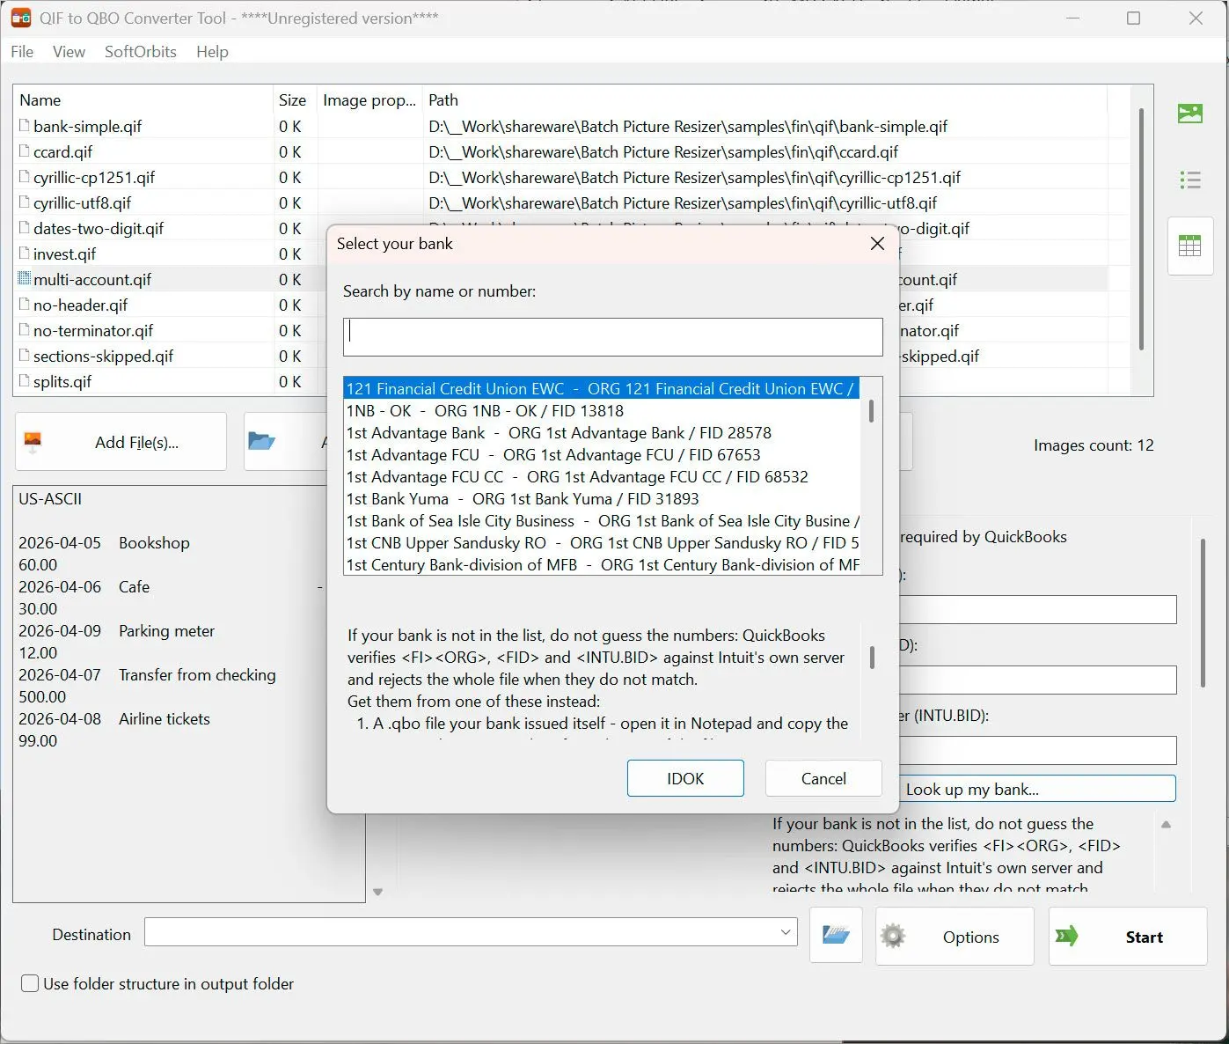The image size is (1229, 1044).
Task: Select dates-two-digit.qif file name
Action: click(99, 228)
